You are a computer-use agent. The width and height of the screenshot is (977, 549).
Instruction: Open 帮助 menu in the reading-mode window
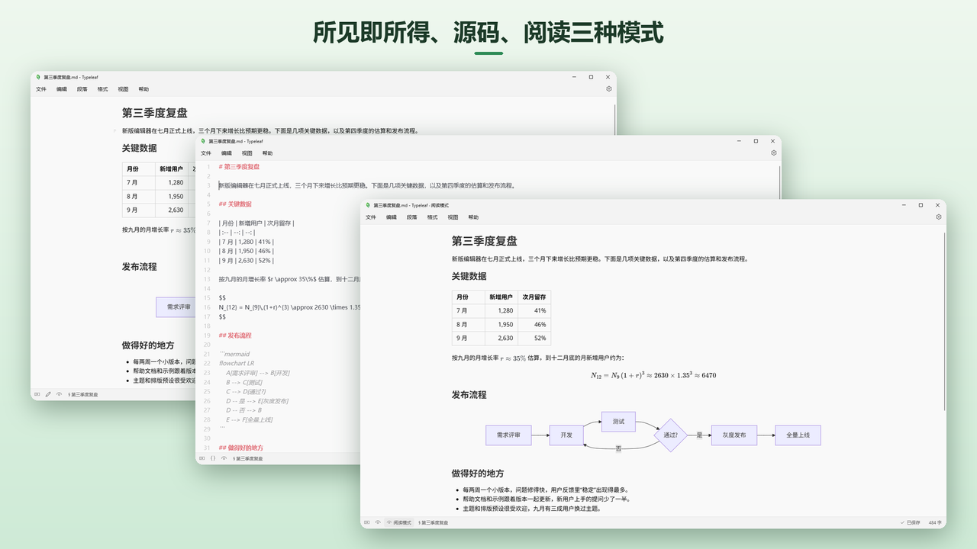(474, 217)
